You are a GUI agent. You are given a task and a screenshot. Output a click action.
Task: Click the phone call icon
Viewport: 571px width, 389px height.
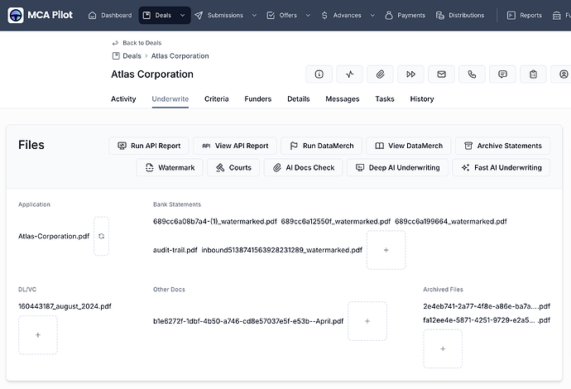472,74
